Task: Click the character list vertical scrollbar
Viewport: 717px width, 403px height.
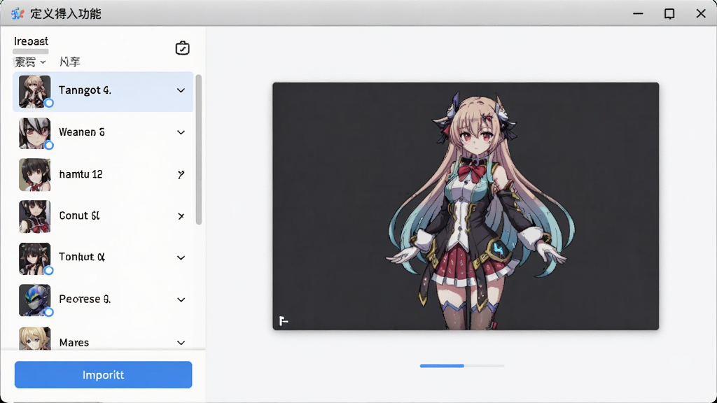Action: click(x=198, y=150)
